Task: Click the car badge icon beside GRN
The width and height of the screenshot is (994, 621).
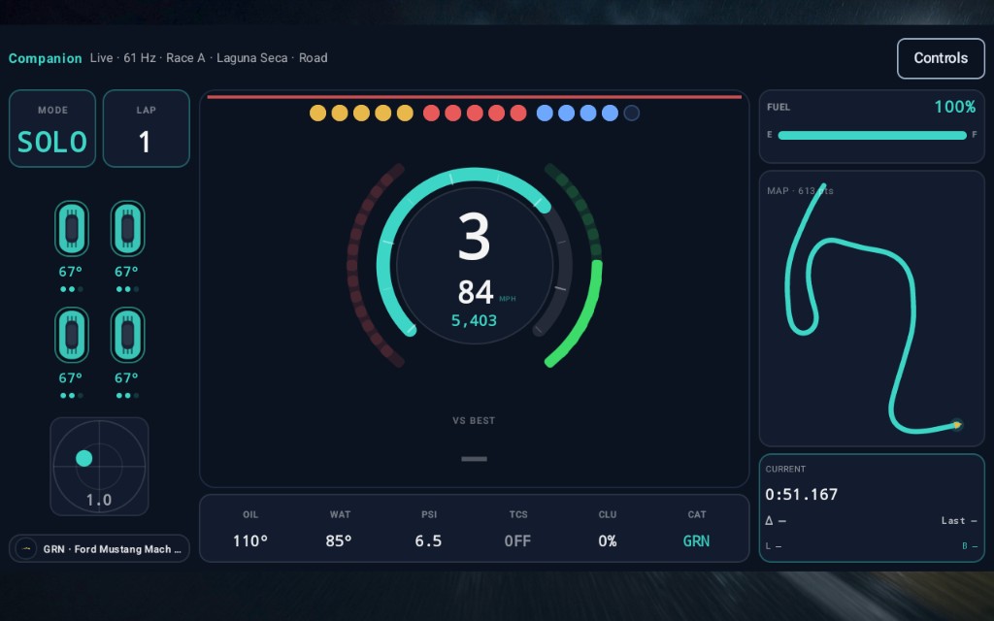Action: pyautogui.click(x=26, y=549)
